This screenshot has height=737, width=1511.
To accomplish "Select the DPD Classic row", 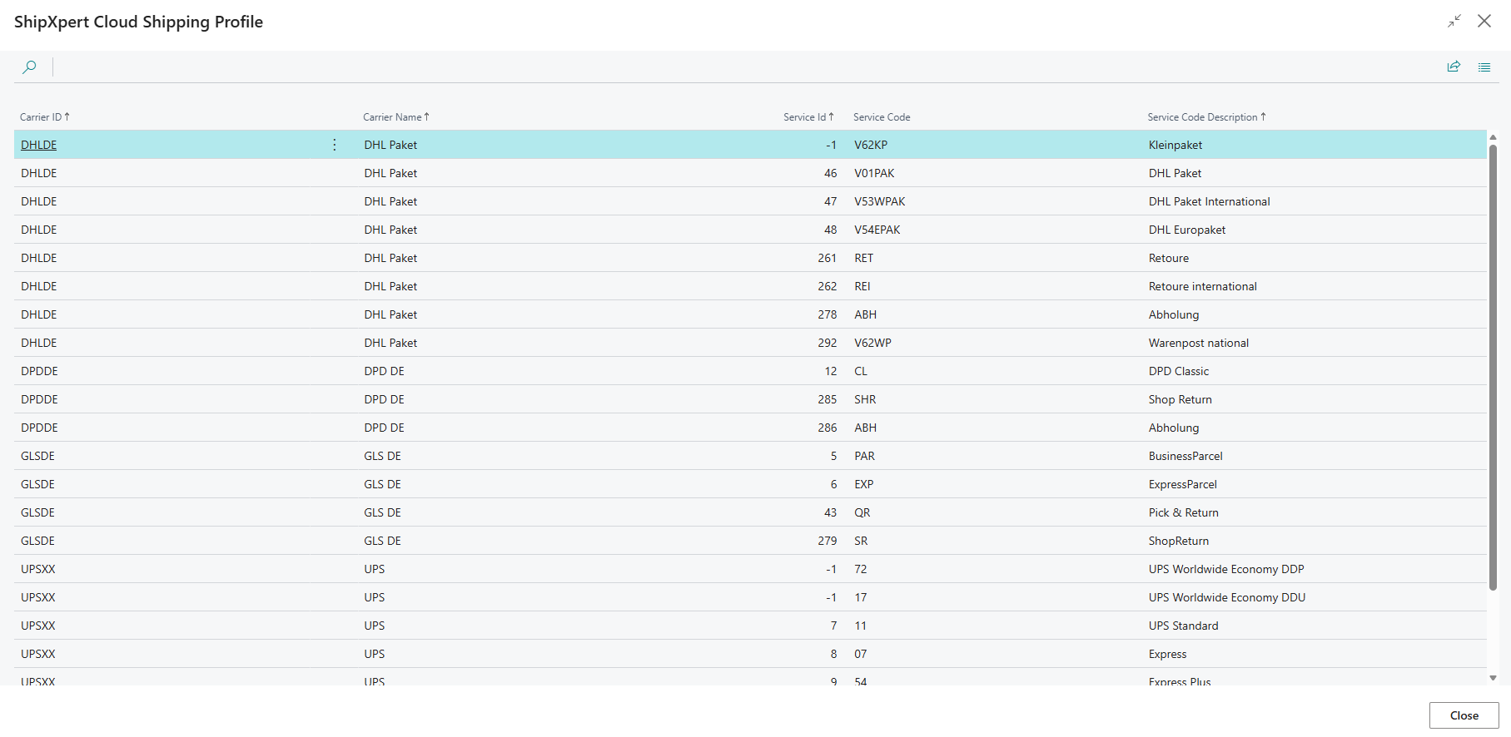I will 1178,371.
